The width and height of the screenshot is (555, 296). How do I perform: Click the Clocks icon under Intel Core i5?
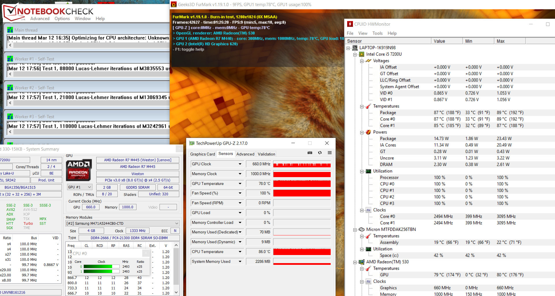pos(368,210)
